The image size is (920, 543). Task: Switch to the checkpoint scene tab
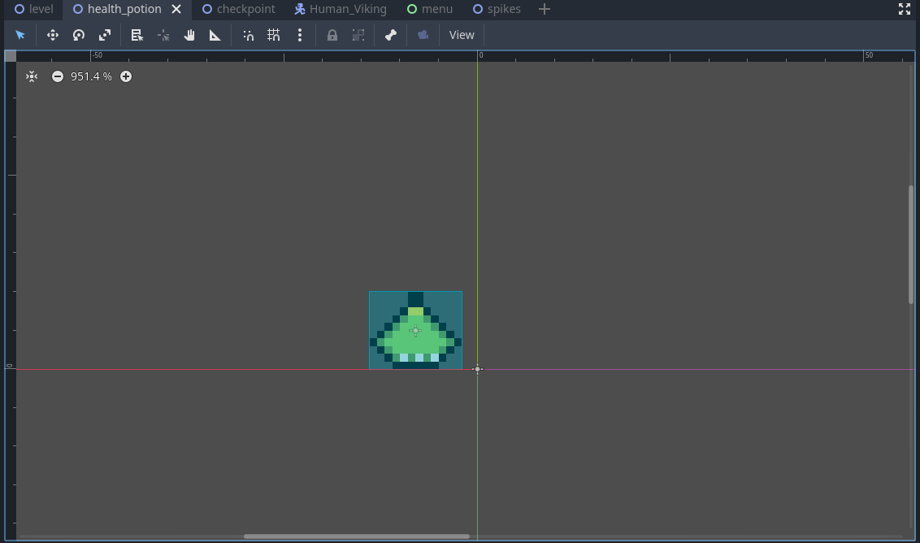(x=245, y=9)
